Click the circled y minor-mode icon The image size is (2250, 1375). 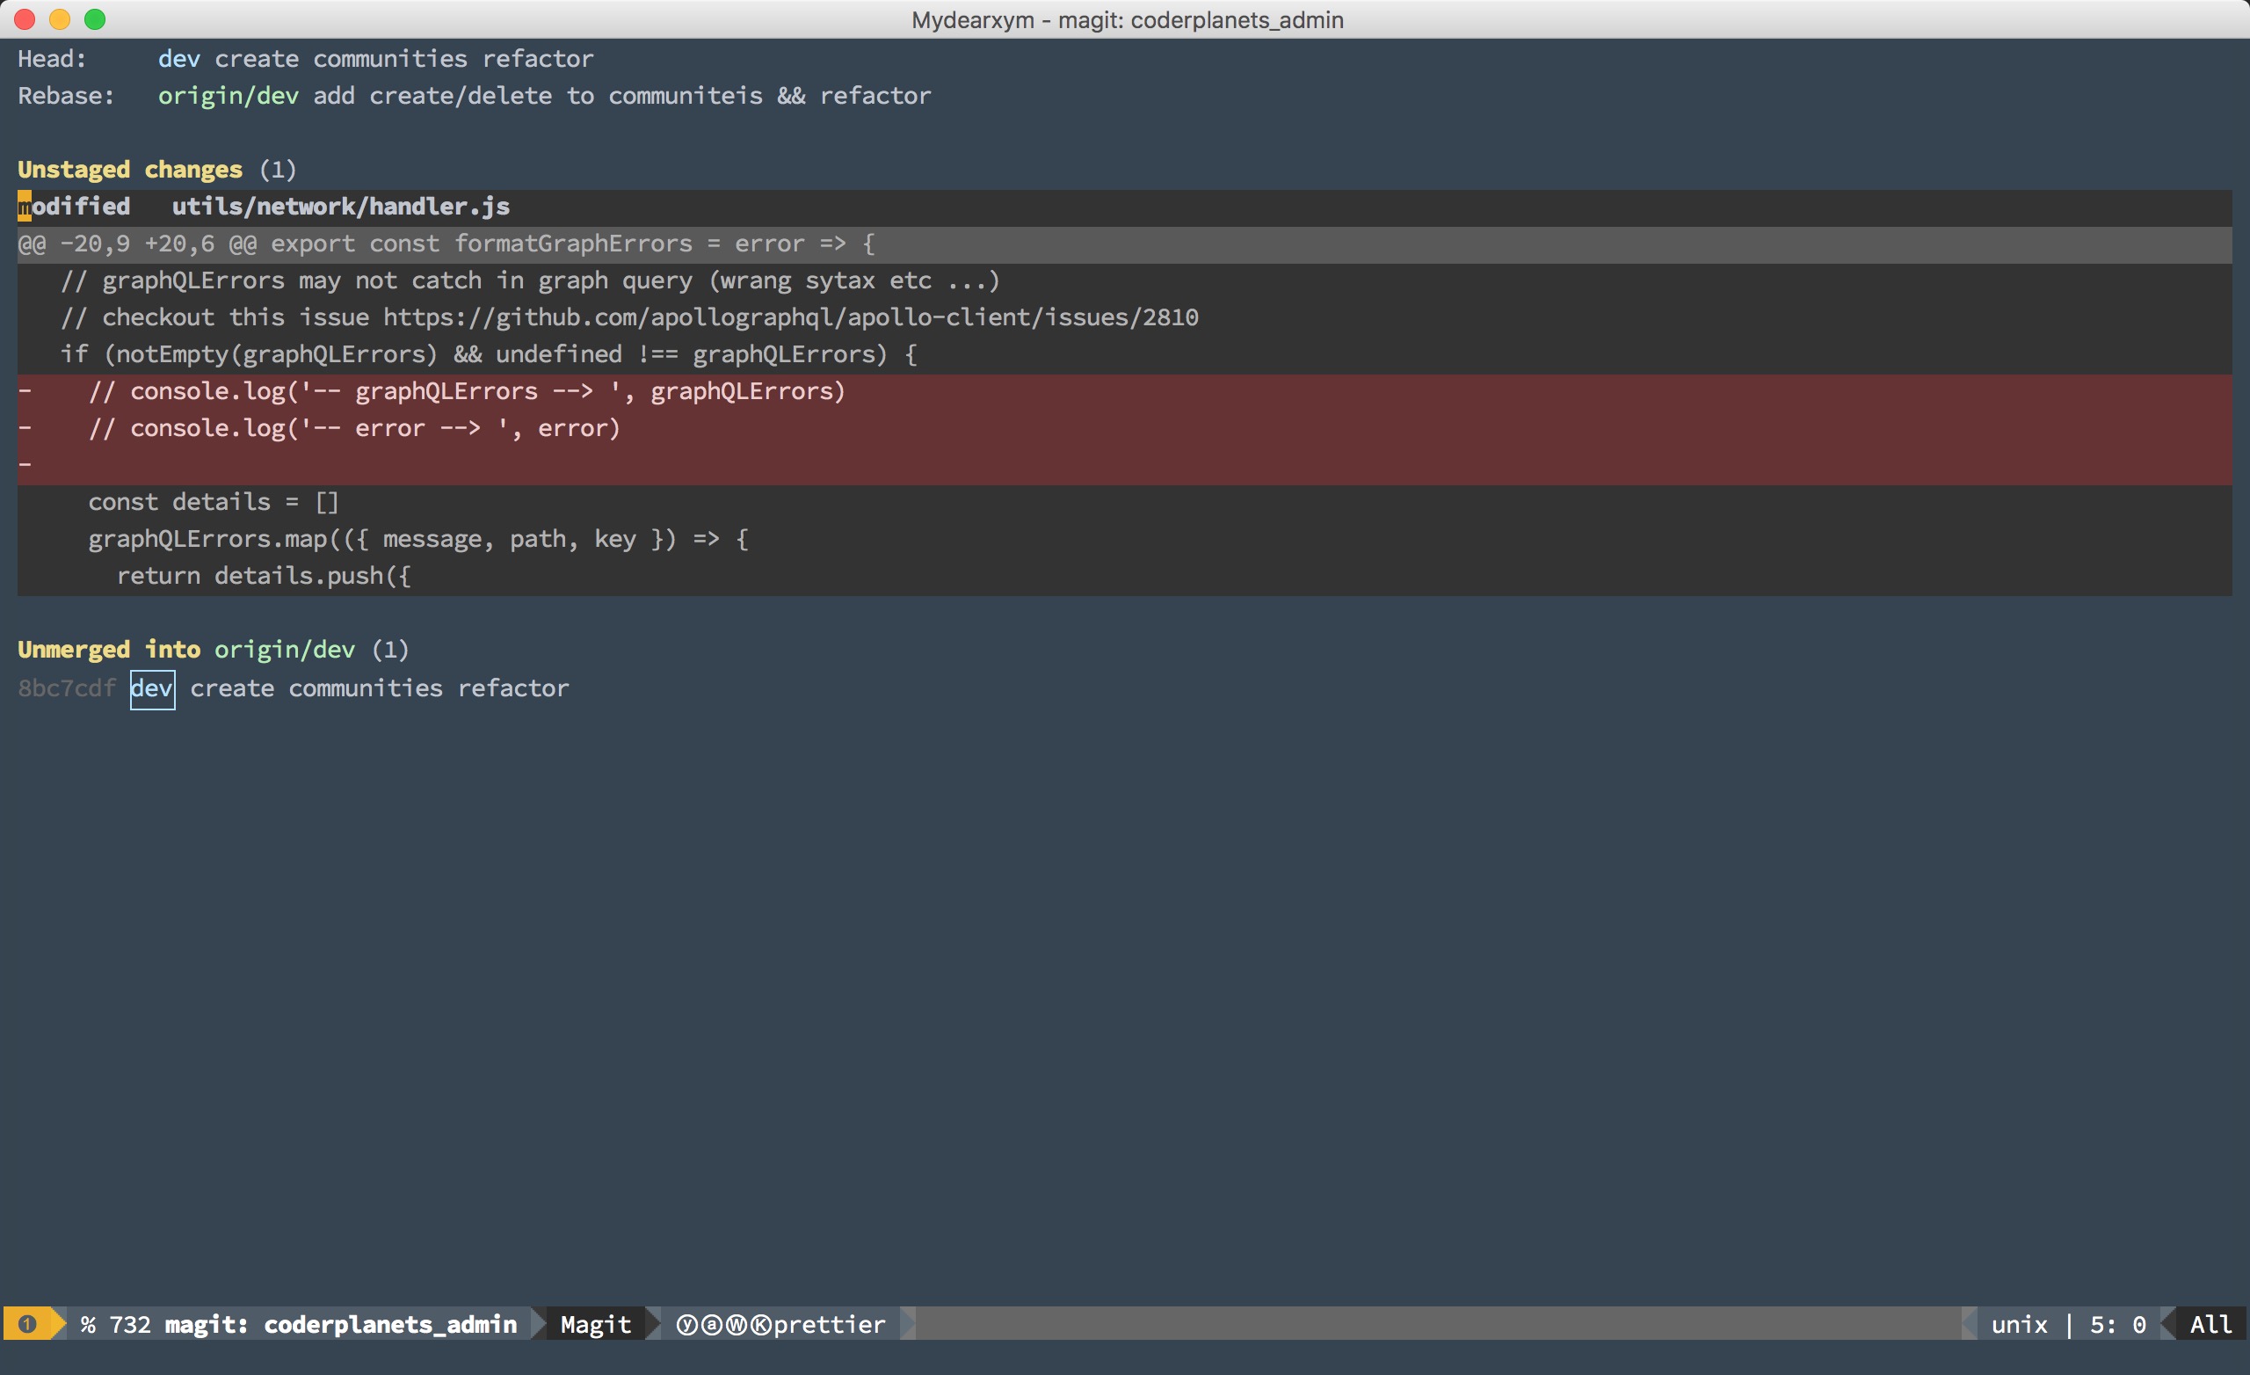click(x=686, y=1324)
